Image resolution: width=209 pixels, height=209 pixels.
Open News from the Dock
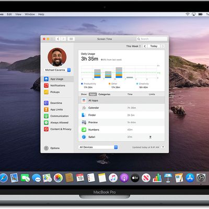click(146, 178)
